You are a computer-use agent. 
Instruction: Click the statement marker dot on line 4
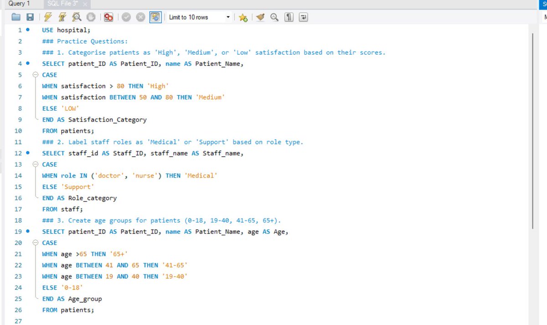click(x=27, y=64)
